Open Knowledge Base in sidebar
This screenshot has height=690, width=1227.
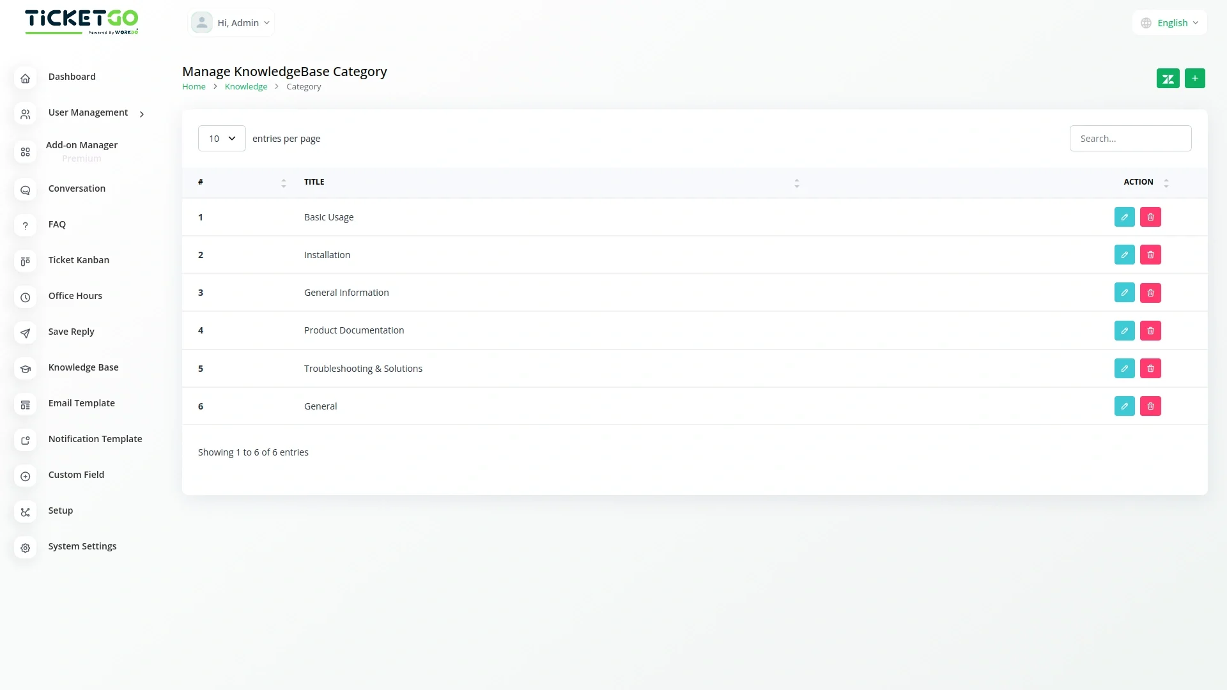point(83,367)
